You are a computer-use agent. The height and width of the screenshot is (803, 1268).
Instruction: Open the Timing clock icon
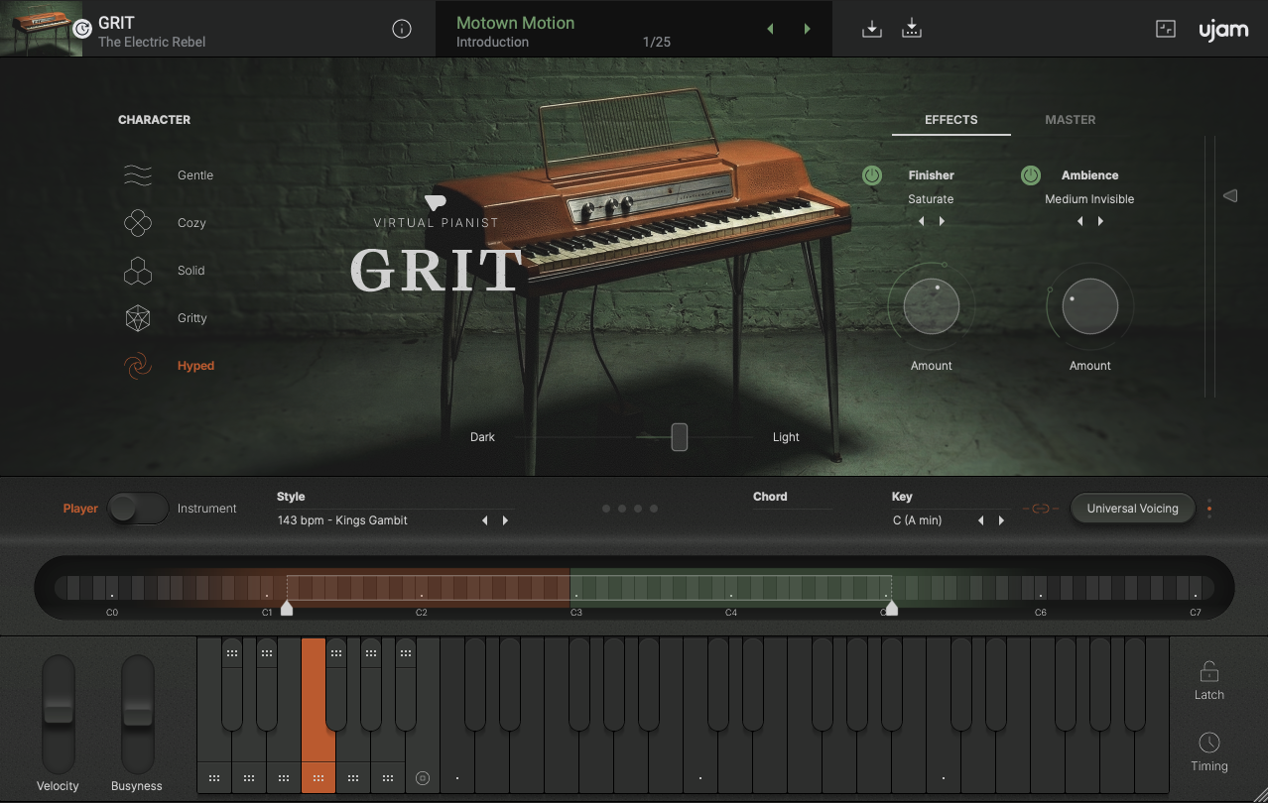point(1209,743)
